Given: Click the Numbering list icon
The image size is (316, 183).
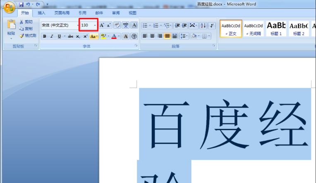Looking at the screenshot, I should click(156, 26).
